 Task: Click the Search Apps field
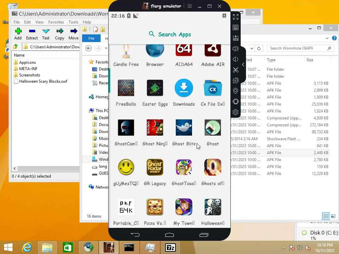click(170, 34)
